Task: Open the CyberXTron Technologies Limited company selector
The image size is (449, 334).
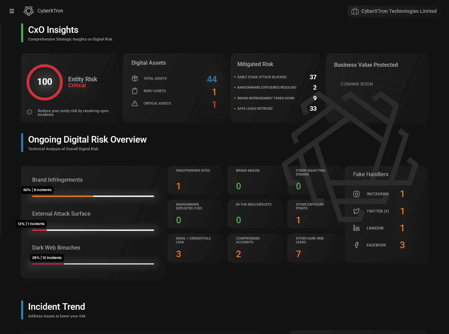Action: pyautogui.click(x=394, y=11)
